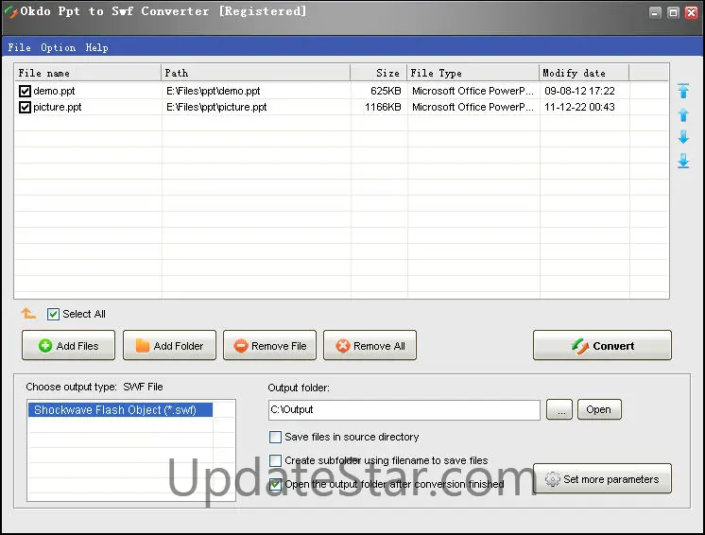Screen dimensions: 705x535
Task: Click modify date 09-08-12 17:22
Action: [x=579, y=92]
